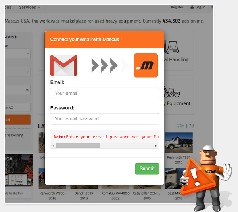Click the forestry equipment machine icon
The width and height of the screenshot is (238, 212).
tap(172, 92)
